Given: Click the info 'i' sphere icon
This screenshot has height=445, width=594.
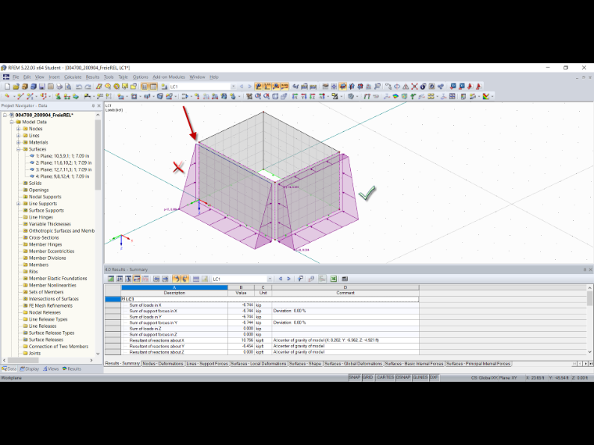Looking at the screenshot, I should tap(423, 87).
